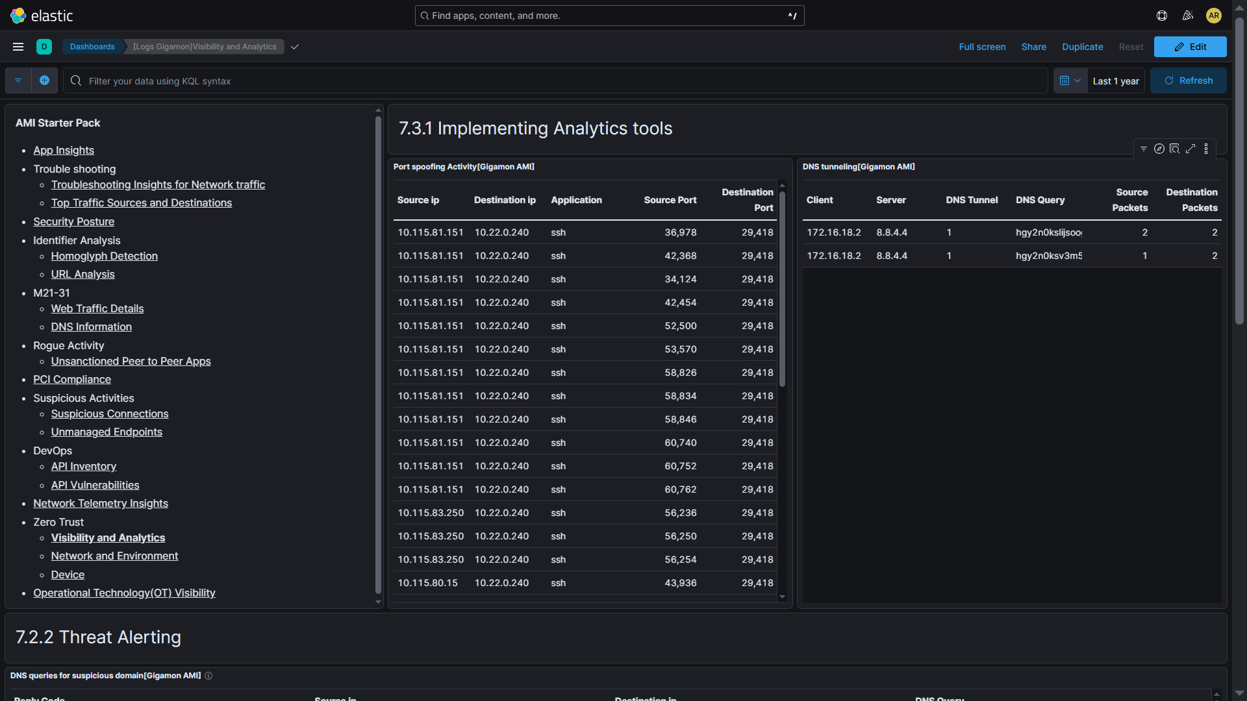Image resolution: width=1247 pixels, height=701 pixels.
Task: Open filter options via the funnel icon
Action: [1143, 148]
